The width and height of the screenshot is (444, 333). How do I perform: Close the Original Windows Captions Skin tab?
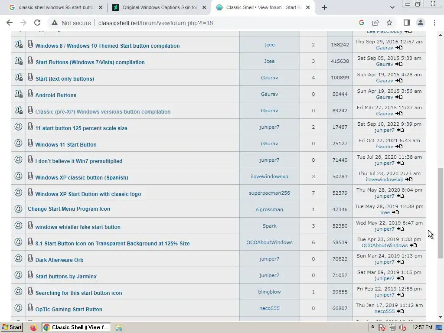tap(204, 7)
